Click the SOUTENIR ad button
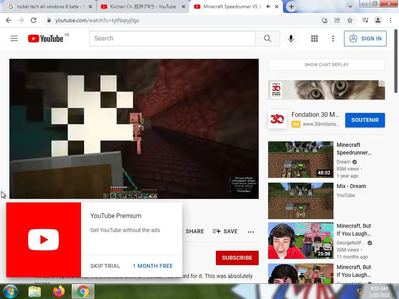This screenshot has height=299, width=399. 365,120
